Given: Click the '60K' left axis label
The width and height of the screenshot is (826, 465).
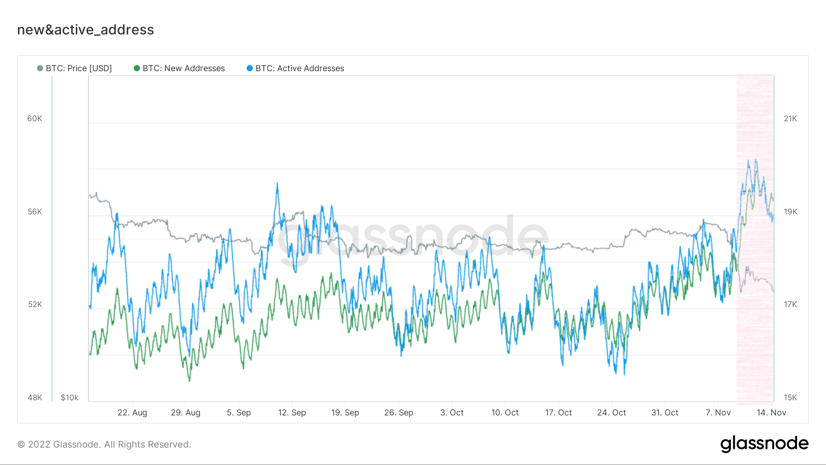Looking at the screenshot, I should click(x=34, y=118).
